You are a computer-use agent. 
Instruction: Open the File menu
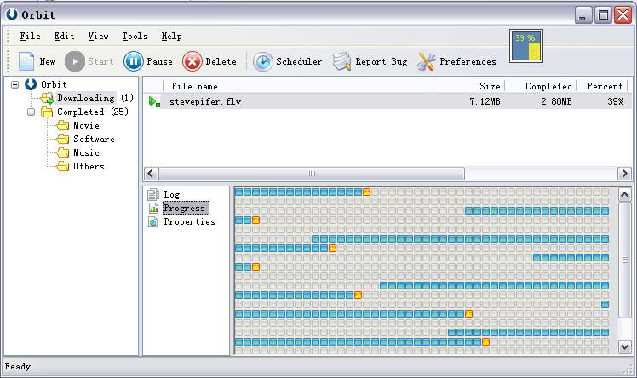[30, 37]
